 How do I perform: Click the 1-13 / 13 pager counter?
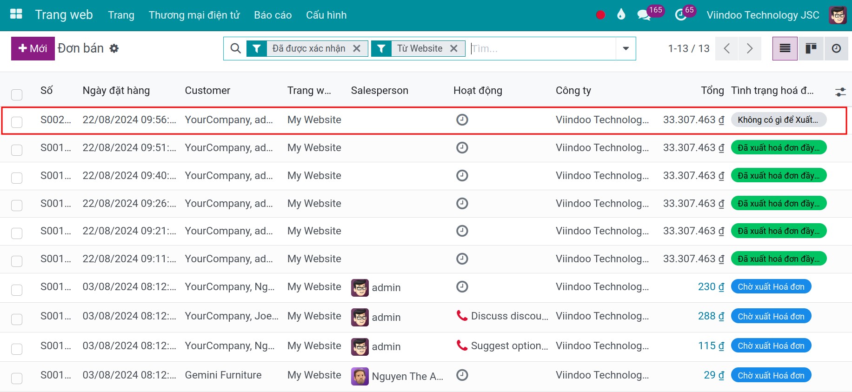tap(689, 48)
